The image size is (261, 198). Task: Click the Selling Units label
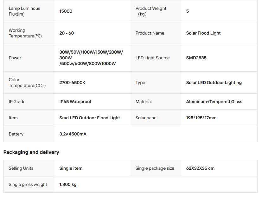(x=21, y=168)
